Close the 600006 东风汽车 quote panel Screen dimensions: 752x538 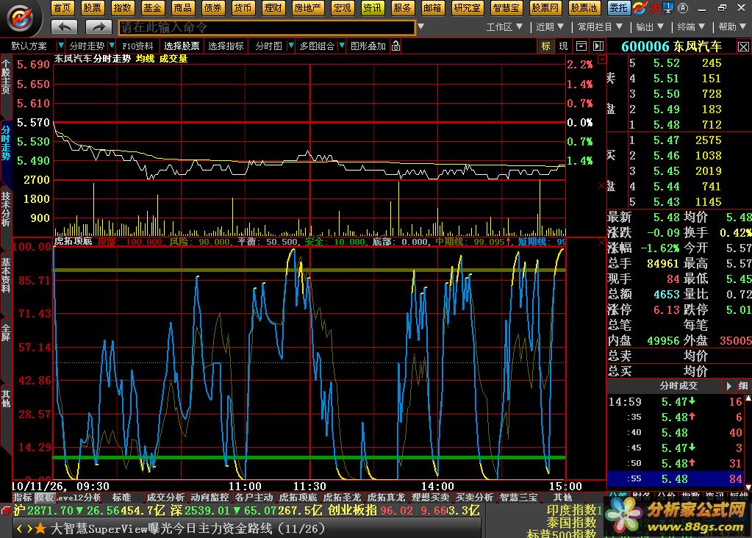[743, 46]
